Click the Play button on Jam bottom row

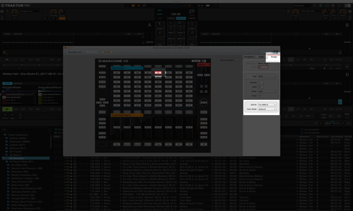click(117, 144)
